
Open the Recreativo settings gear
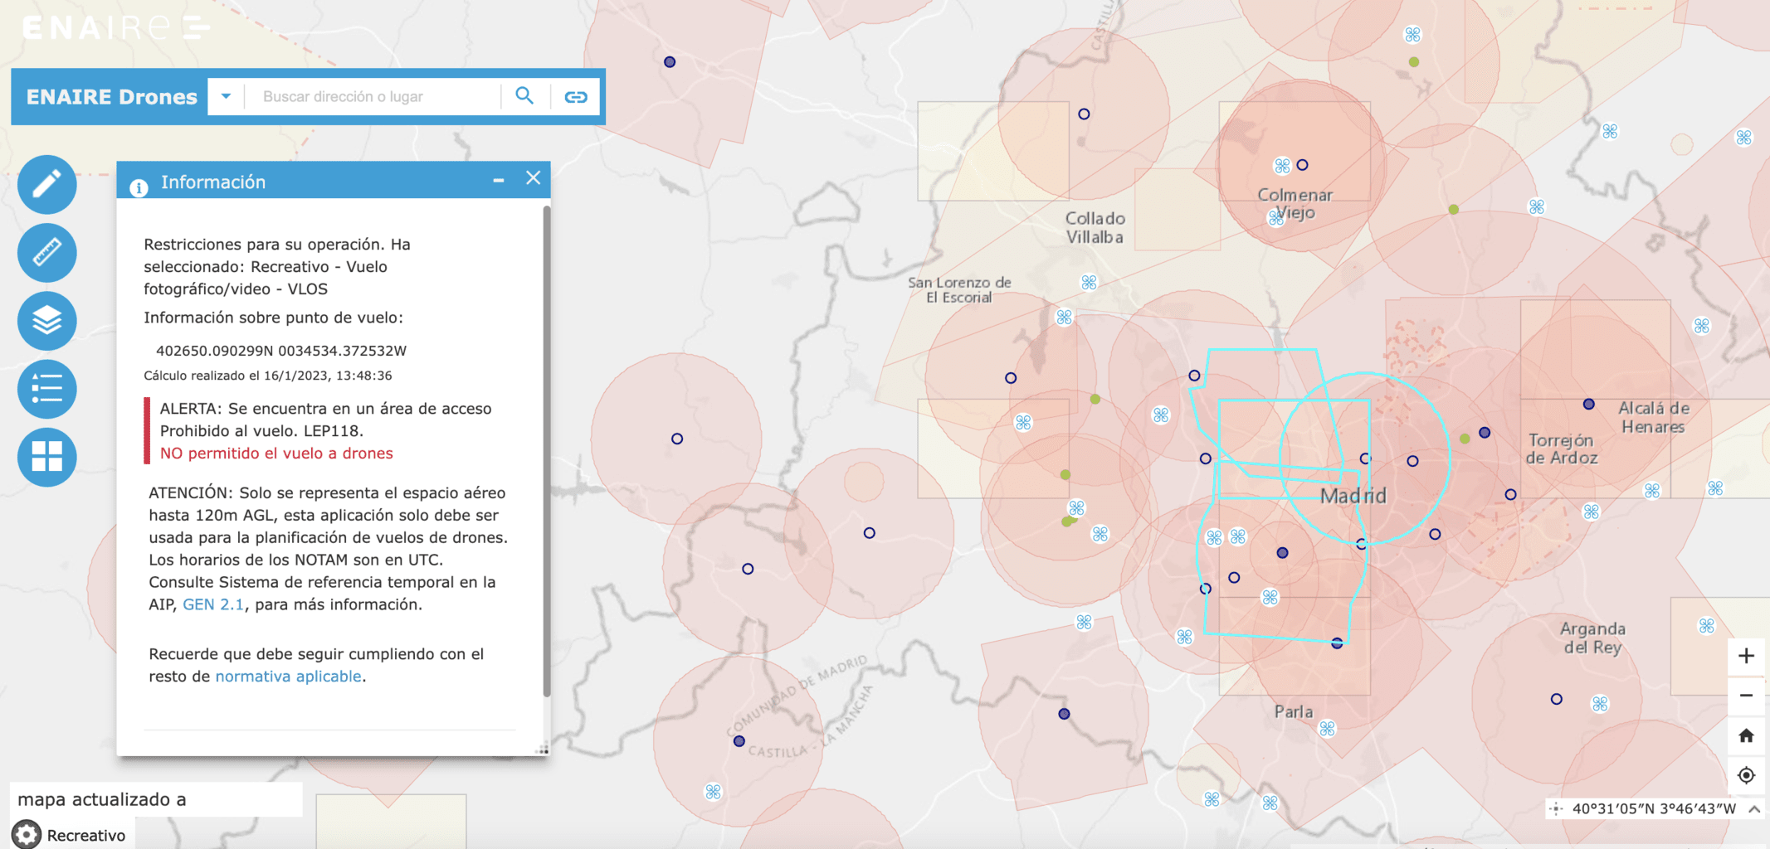(x=27, y=834)
